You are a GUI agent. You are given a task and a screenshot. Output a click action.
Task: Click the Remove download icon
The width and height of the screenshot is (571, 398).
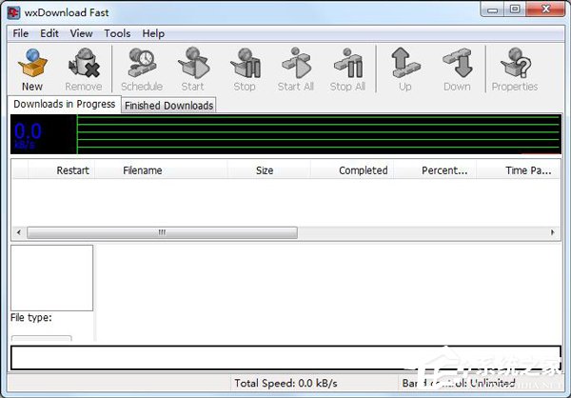(84, 69)
